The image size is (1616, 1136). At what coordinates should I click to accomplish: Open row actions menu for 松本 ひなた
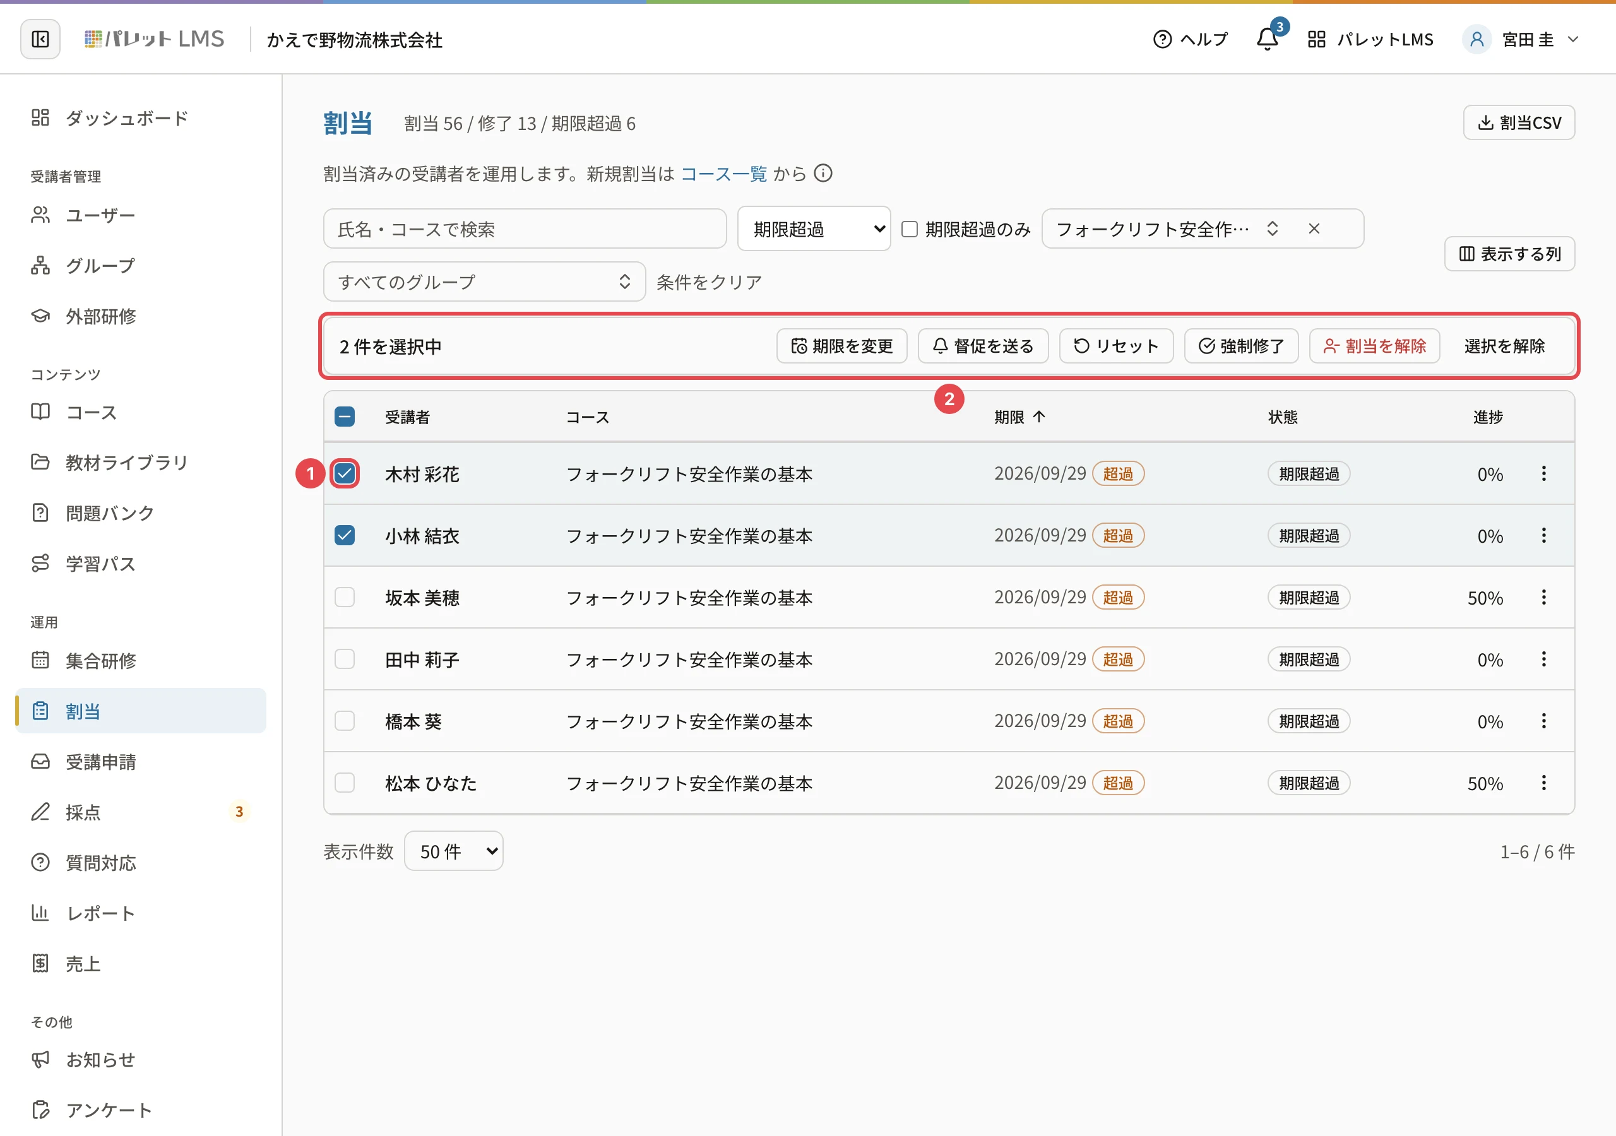(x=1543, y=783)
